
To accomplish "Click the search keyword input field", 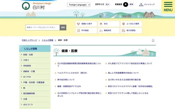I will coord(42,28).
